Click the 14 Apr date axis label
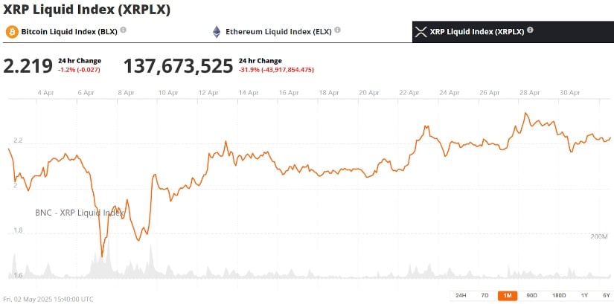This screenshot has height=304, width=614. (249, 93)
